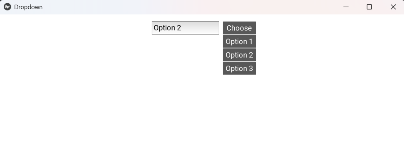
Task: Open the window system menu via app icon
Action: [7, 7]
